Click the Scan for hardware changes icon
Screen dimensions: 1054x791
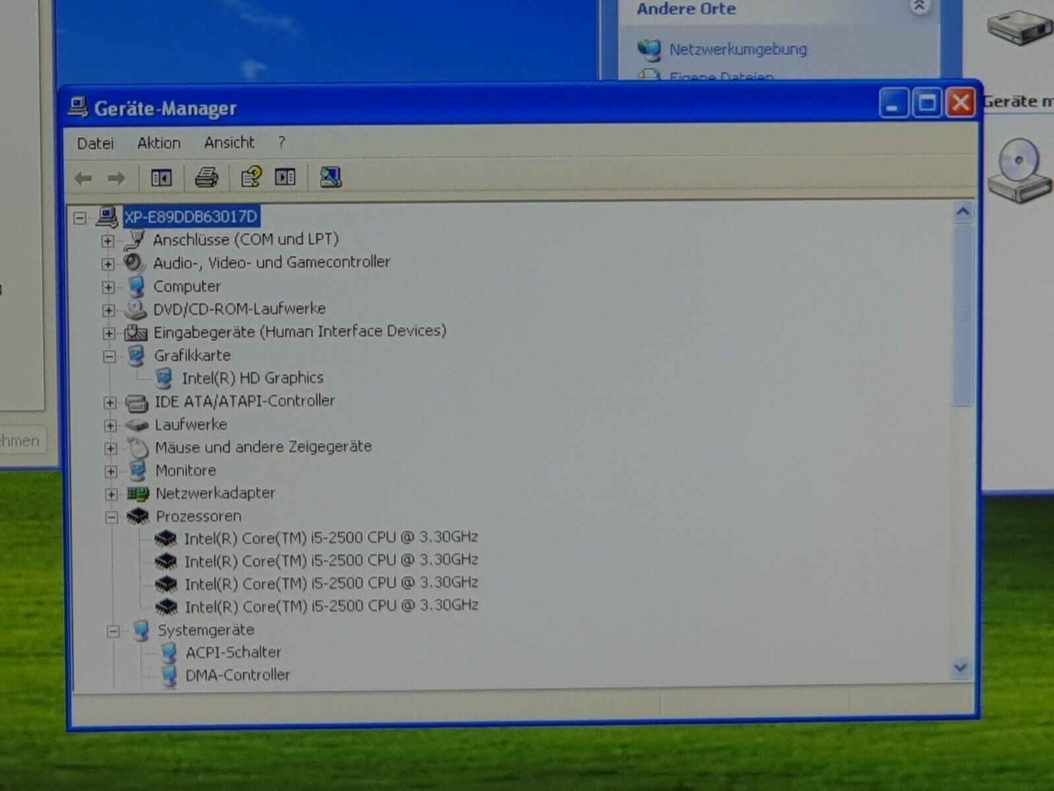[330, 177]
